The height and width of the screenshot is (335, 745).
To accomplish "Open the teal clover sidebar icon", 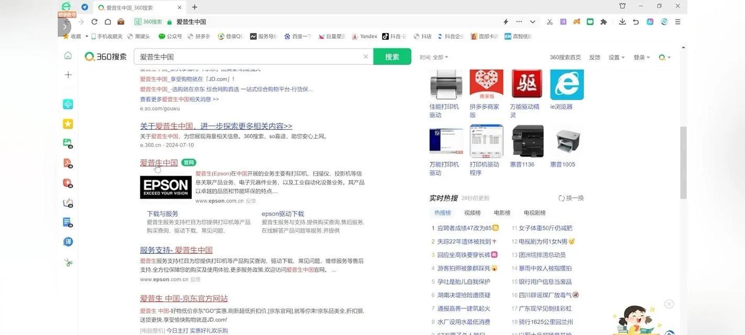I will tap(68, 104).
